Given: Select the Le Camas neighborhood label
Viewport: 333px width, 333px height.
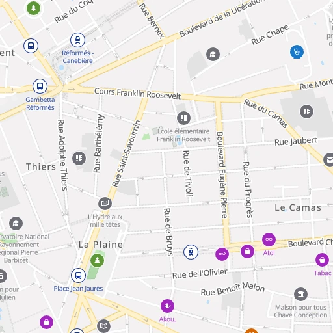Looking at the screenshot, I should tap(298, 207).
